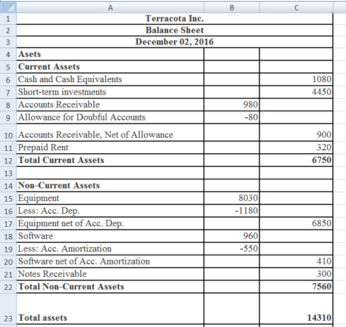Click 'Short-term investments' cell
The image size is (346, 327).
pyautogui.click(x=111, y=92)
